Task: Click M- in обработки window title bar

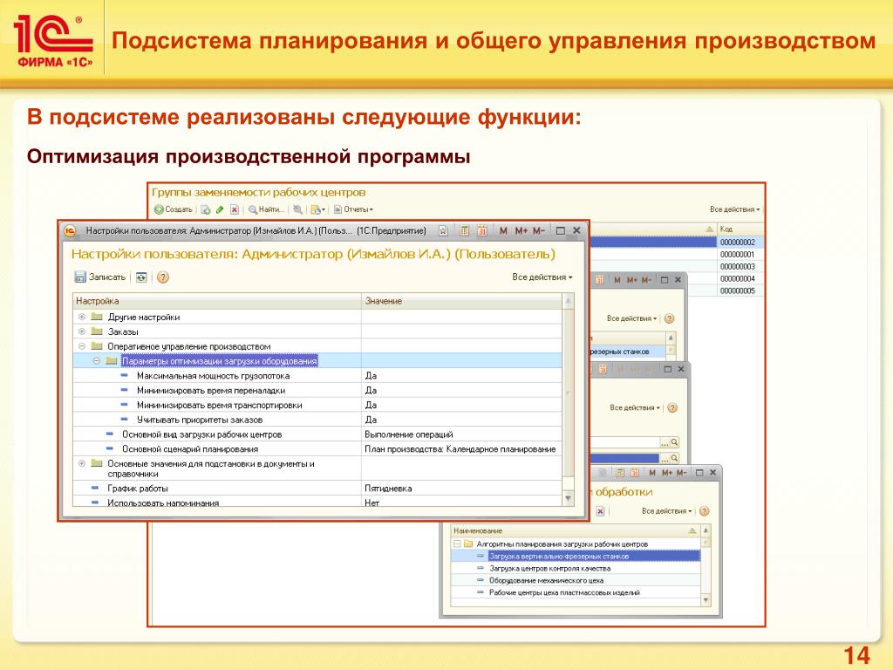Action: click(x=682, y=472)
